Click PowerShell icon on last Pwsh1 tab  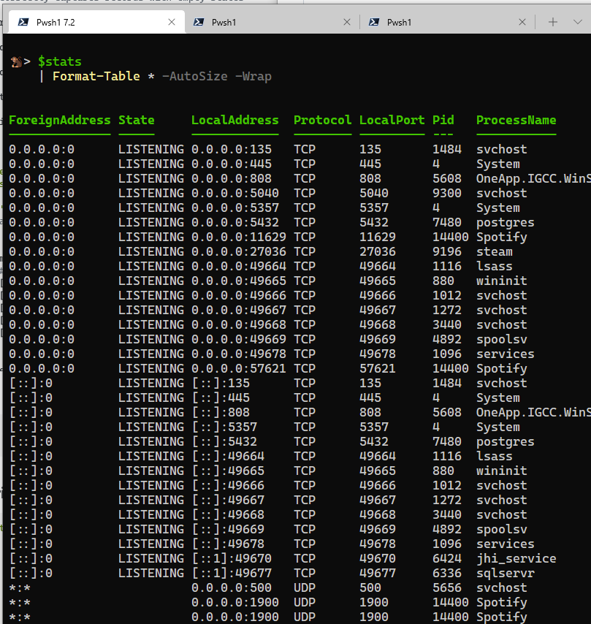coord(374,22)
